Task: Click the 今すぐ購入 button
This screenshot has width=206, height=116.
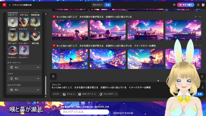Action: [186, 5]
